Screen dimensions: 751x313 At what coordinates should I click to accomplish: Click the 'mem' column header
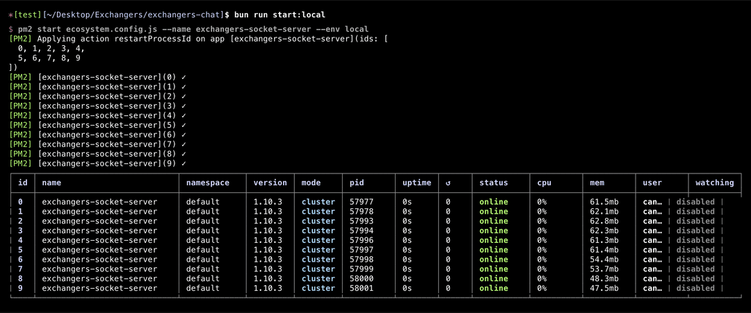pos(597,183)
